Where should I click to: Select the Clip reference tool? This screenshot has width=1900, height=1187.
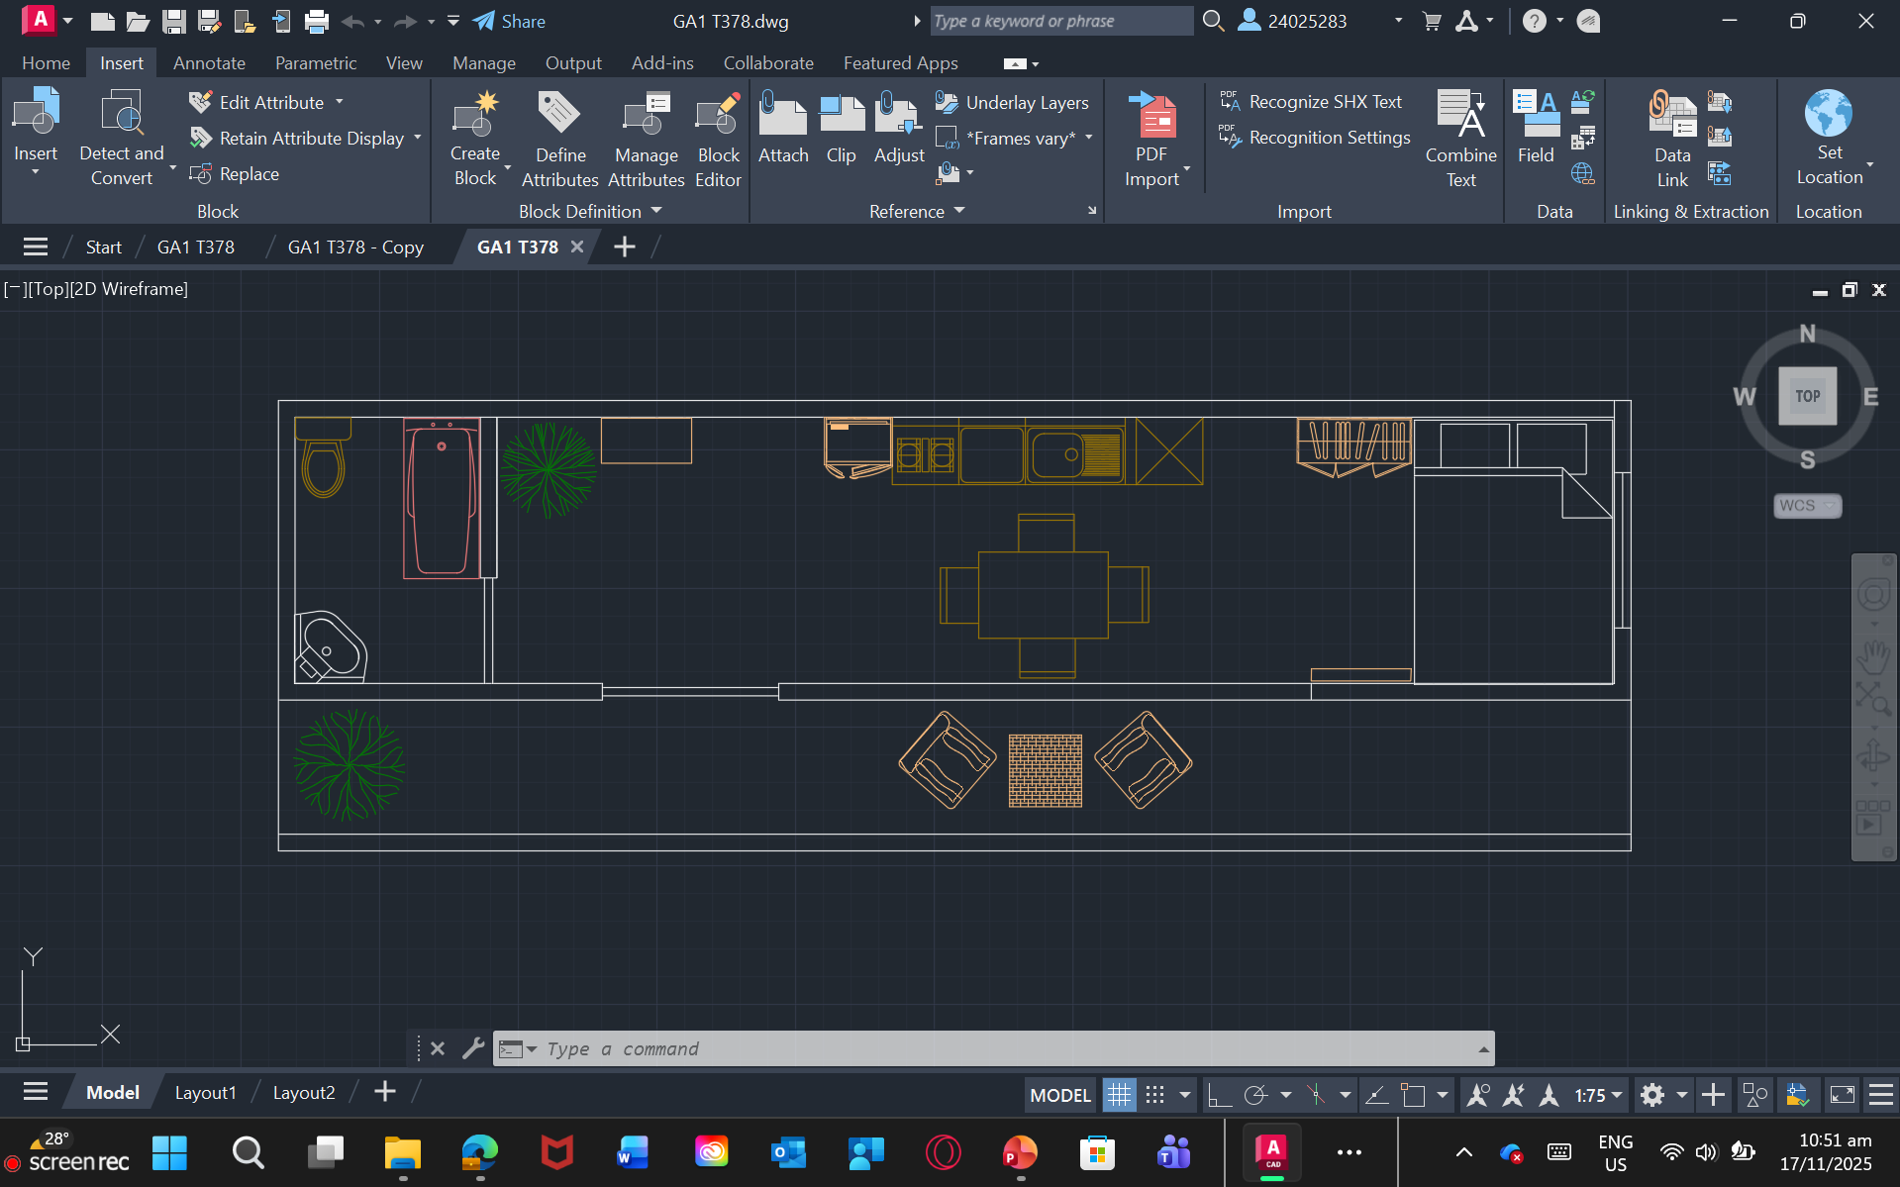[841, 116]
